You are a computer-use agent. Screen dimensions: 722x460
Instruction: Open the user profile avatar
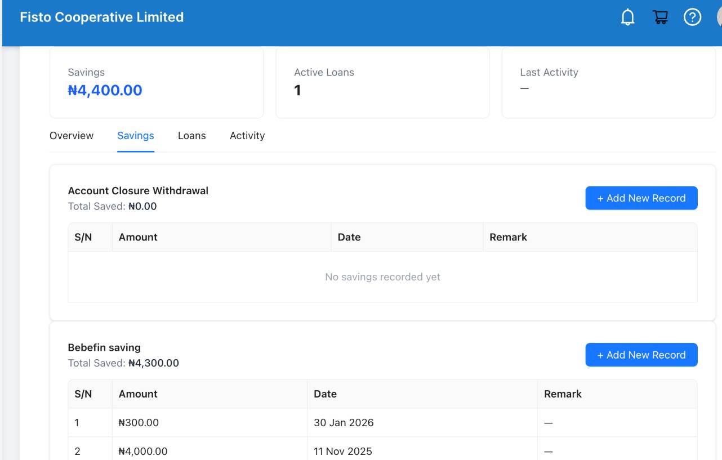(719, 17)
